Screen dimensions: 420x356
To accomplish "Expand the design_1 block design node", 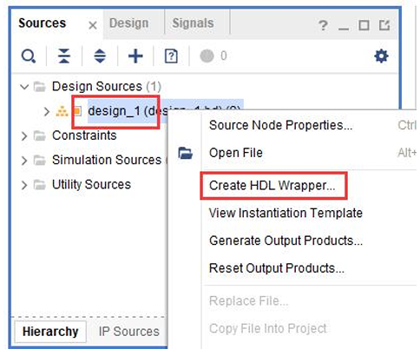I will (47, 111).
